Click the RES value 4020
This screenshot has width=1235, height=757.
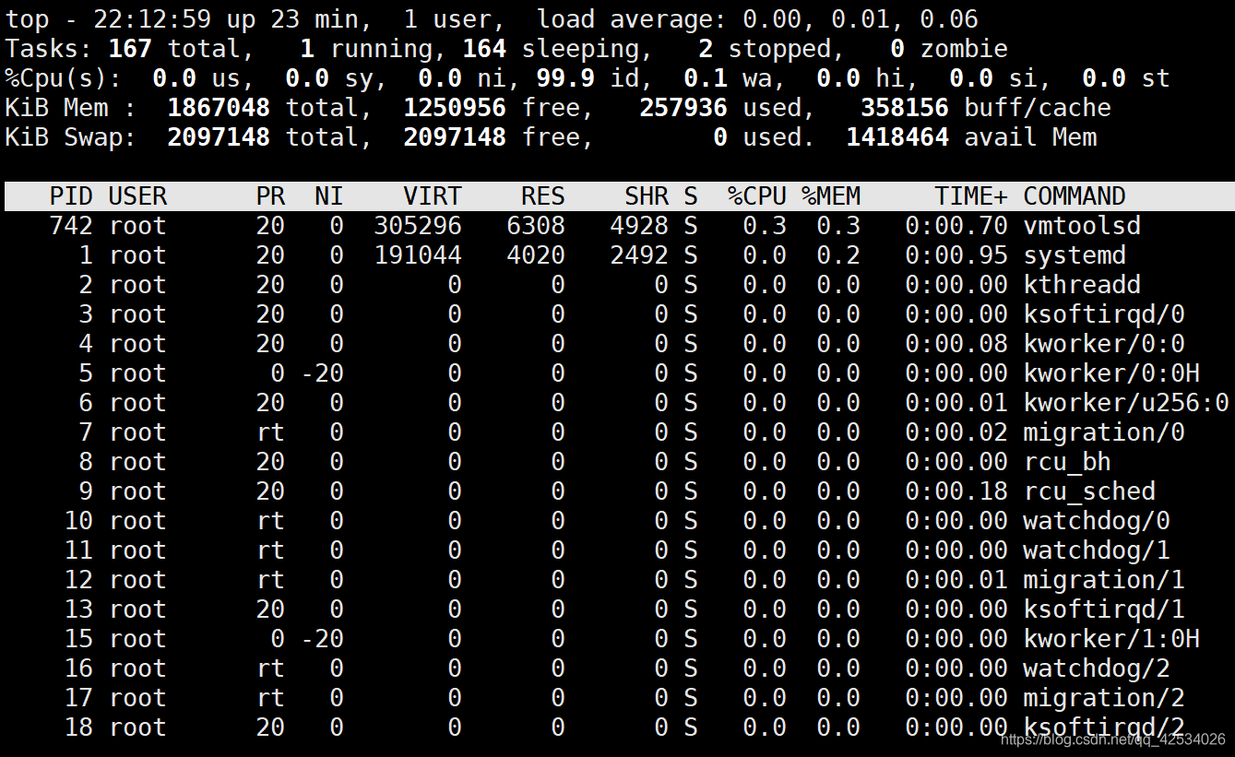click(x=536, y=255)
